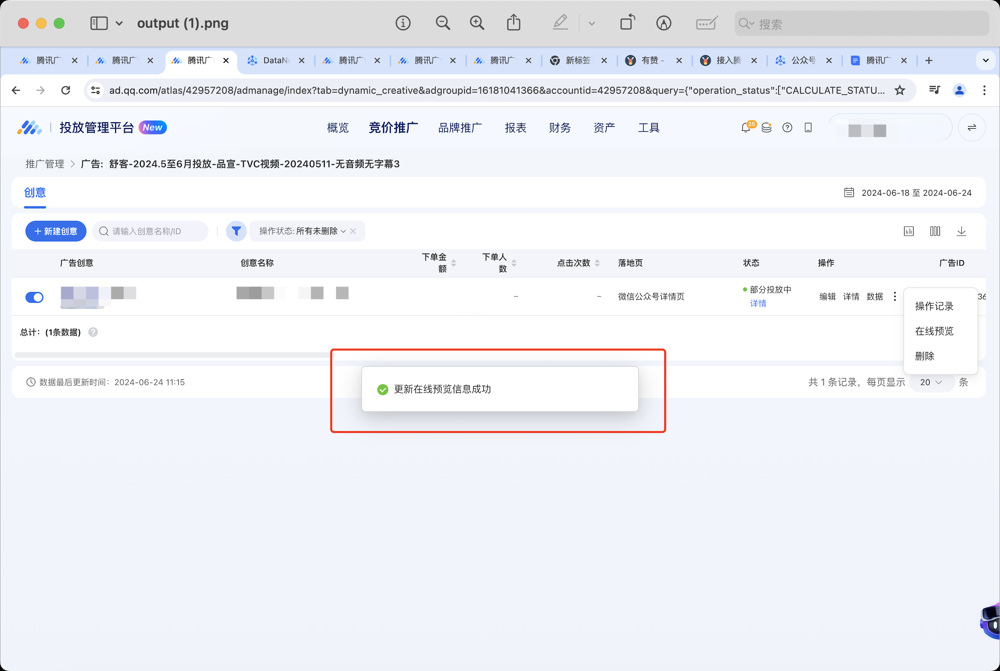Toggle the creative on/off switch
Image resolution: width=1000 pixels, height=671 pixels.
(x=34, y=297)
